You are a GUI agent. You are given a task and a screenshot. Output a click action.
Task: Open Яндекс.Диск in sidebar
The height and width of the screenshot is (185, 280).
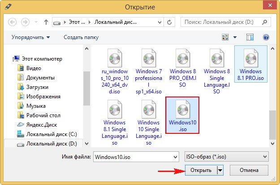click(x=37, y=125)
